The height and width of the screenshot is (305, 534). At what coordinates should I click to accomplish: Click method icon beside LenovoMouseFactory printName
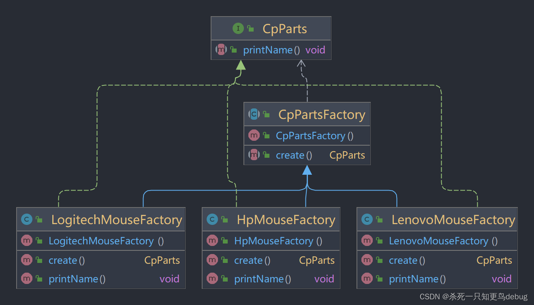pos(367,279)
